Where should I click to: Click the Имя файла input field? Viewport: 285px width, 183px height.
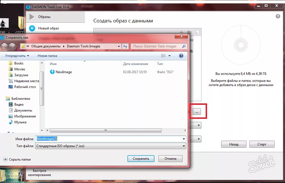109,139
